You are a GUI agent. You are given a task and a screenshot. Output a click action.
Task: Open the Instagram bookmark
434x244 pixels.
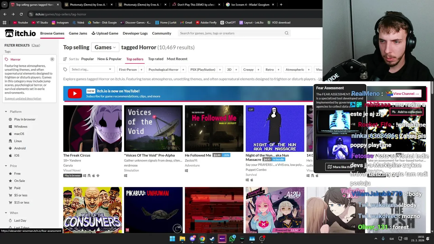(60, 22)
